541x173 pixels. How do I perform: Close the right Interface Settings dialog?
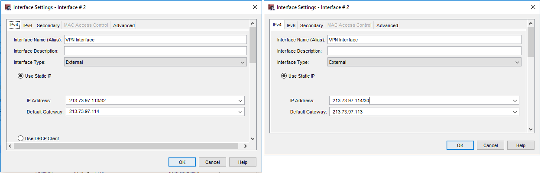point(533,7)
